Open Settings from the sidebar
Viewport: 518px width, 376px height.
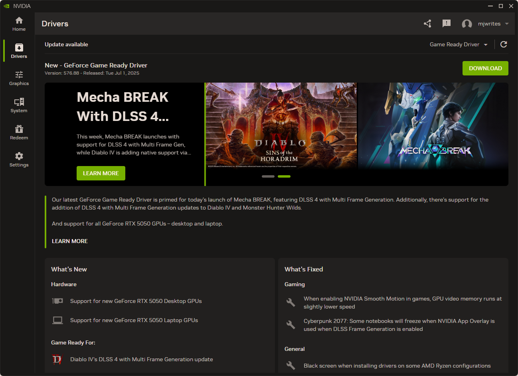tap(19, 160)
